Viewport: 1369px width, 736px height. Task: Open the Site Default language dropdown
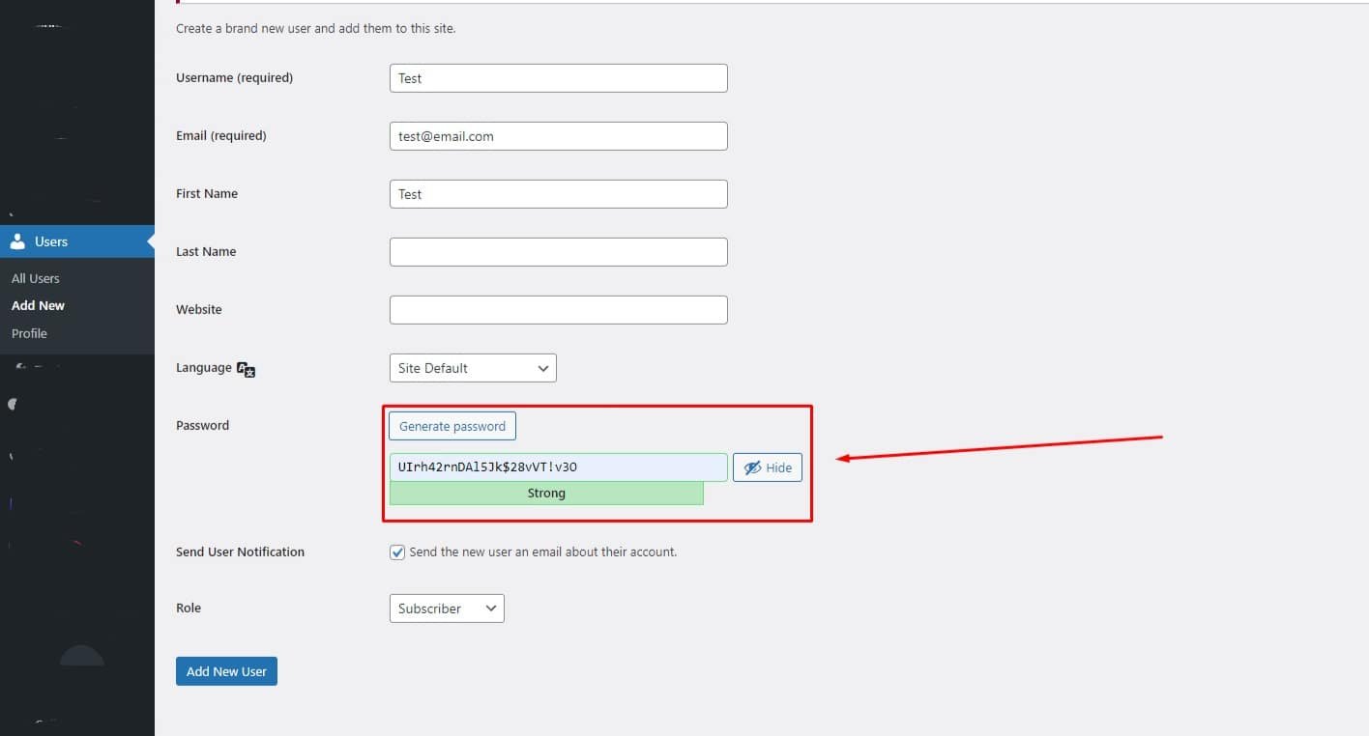(x=473, y=368)
